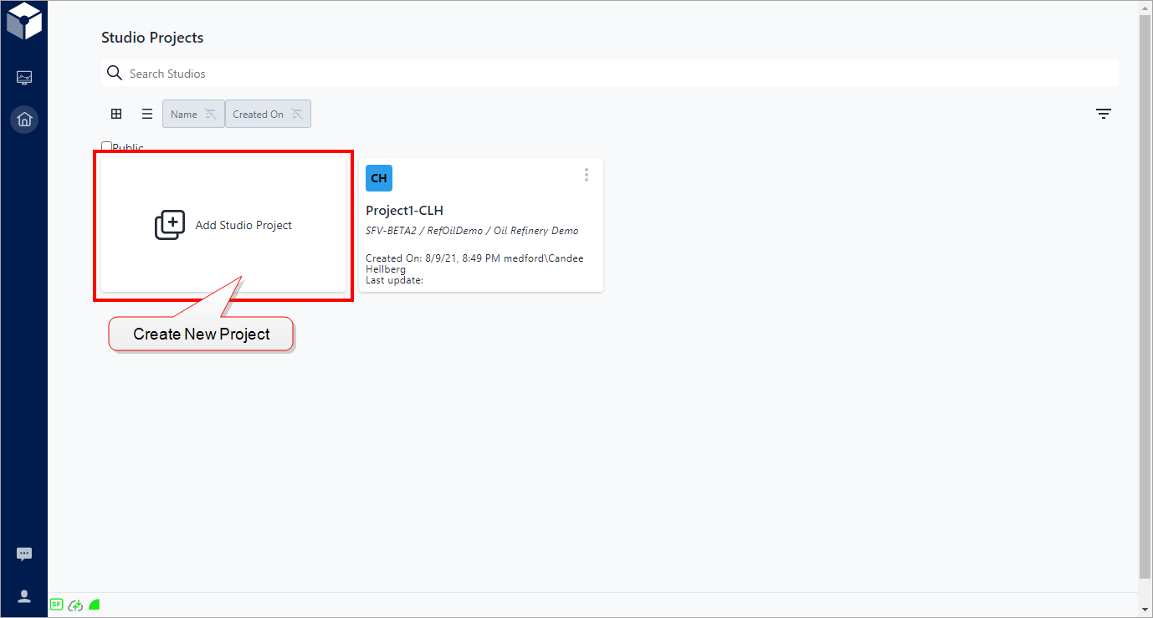Click the CH avatar badge on project card
This screenshot has width=1153, height=618.
(379, 178)
